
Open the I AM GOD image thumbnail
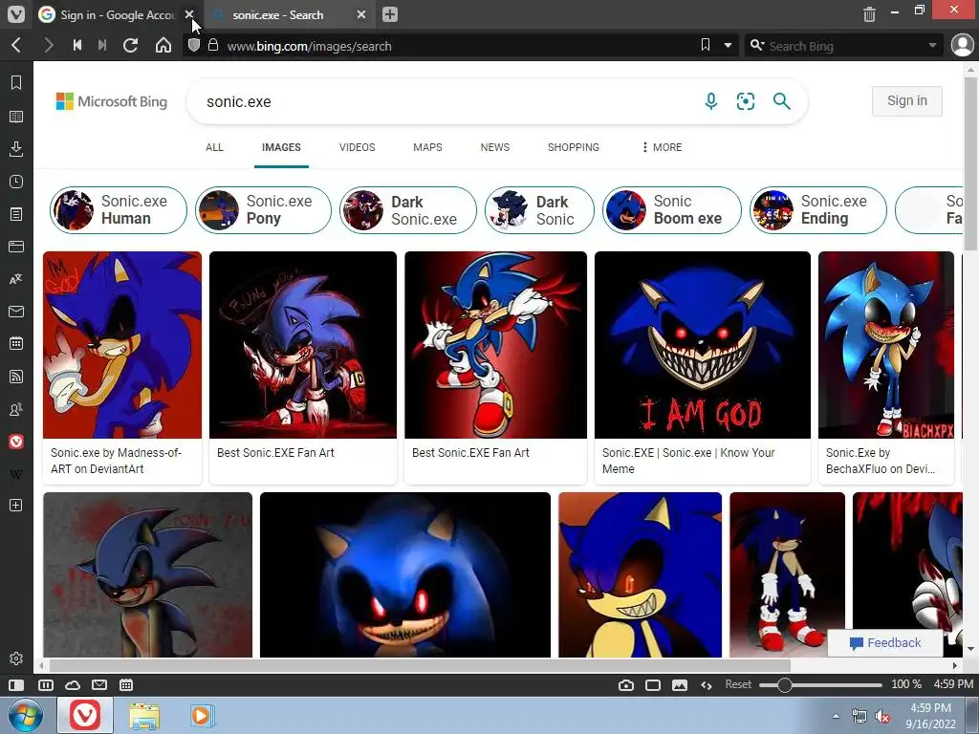(703, 344)
